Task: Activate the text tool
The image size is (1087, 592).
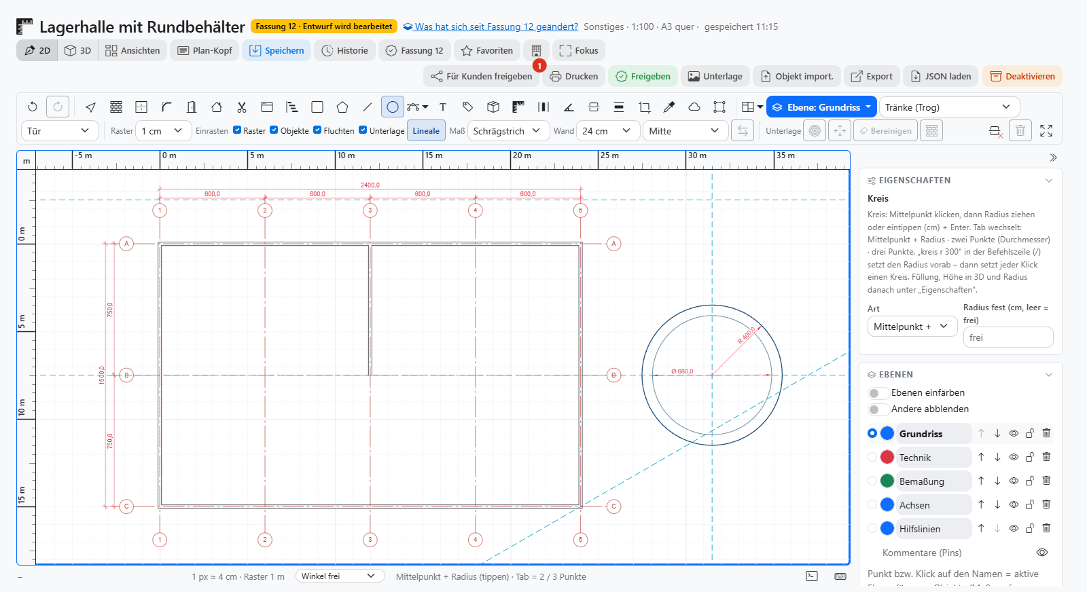Action: 443,107
